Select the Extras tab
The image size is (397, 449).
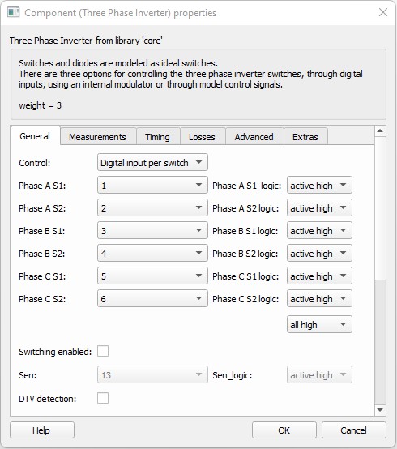(305, 137)
